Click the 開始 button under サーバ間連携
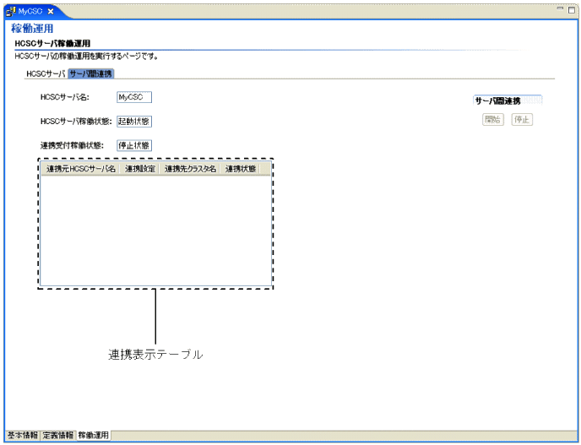 (493, 119)
